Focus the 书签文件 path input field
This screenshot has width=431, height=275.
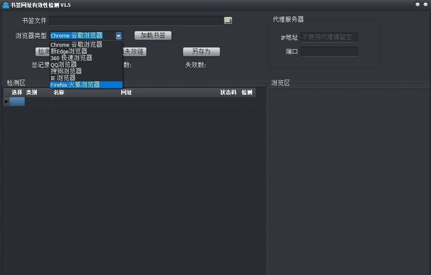137,20
